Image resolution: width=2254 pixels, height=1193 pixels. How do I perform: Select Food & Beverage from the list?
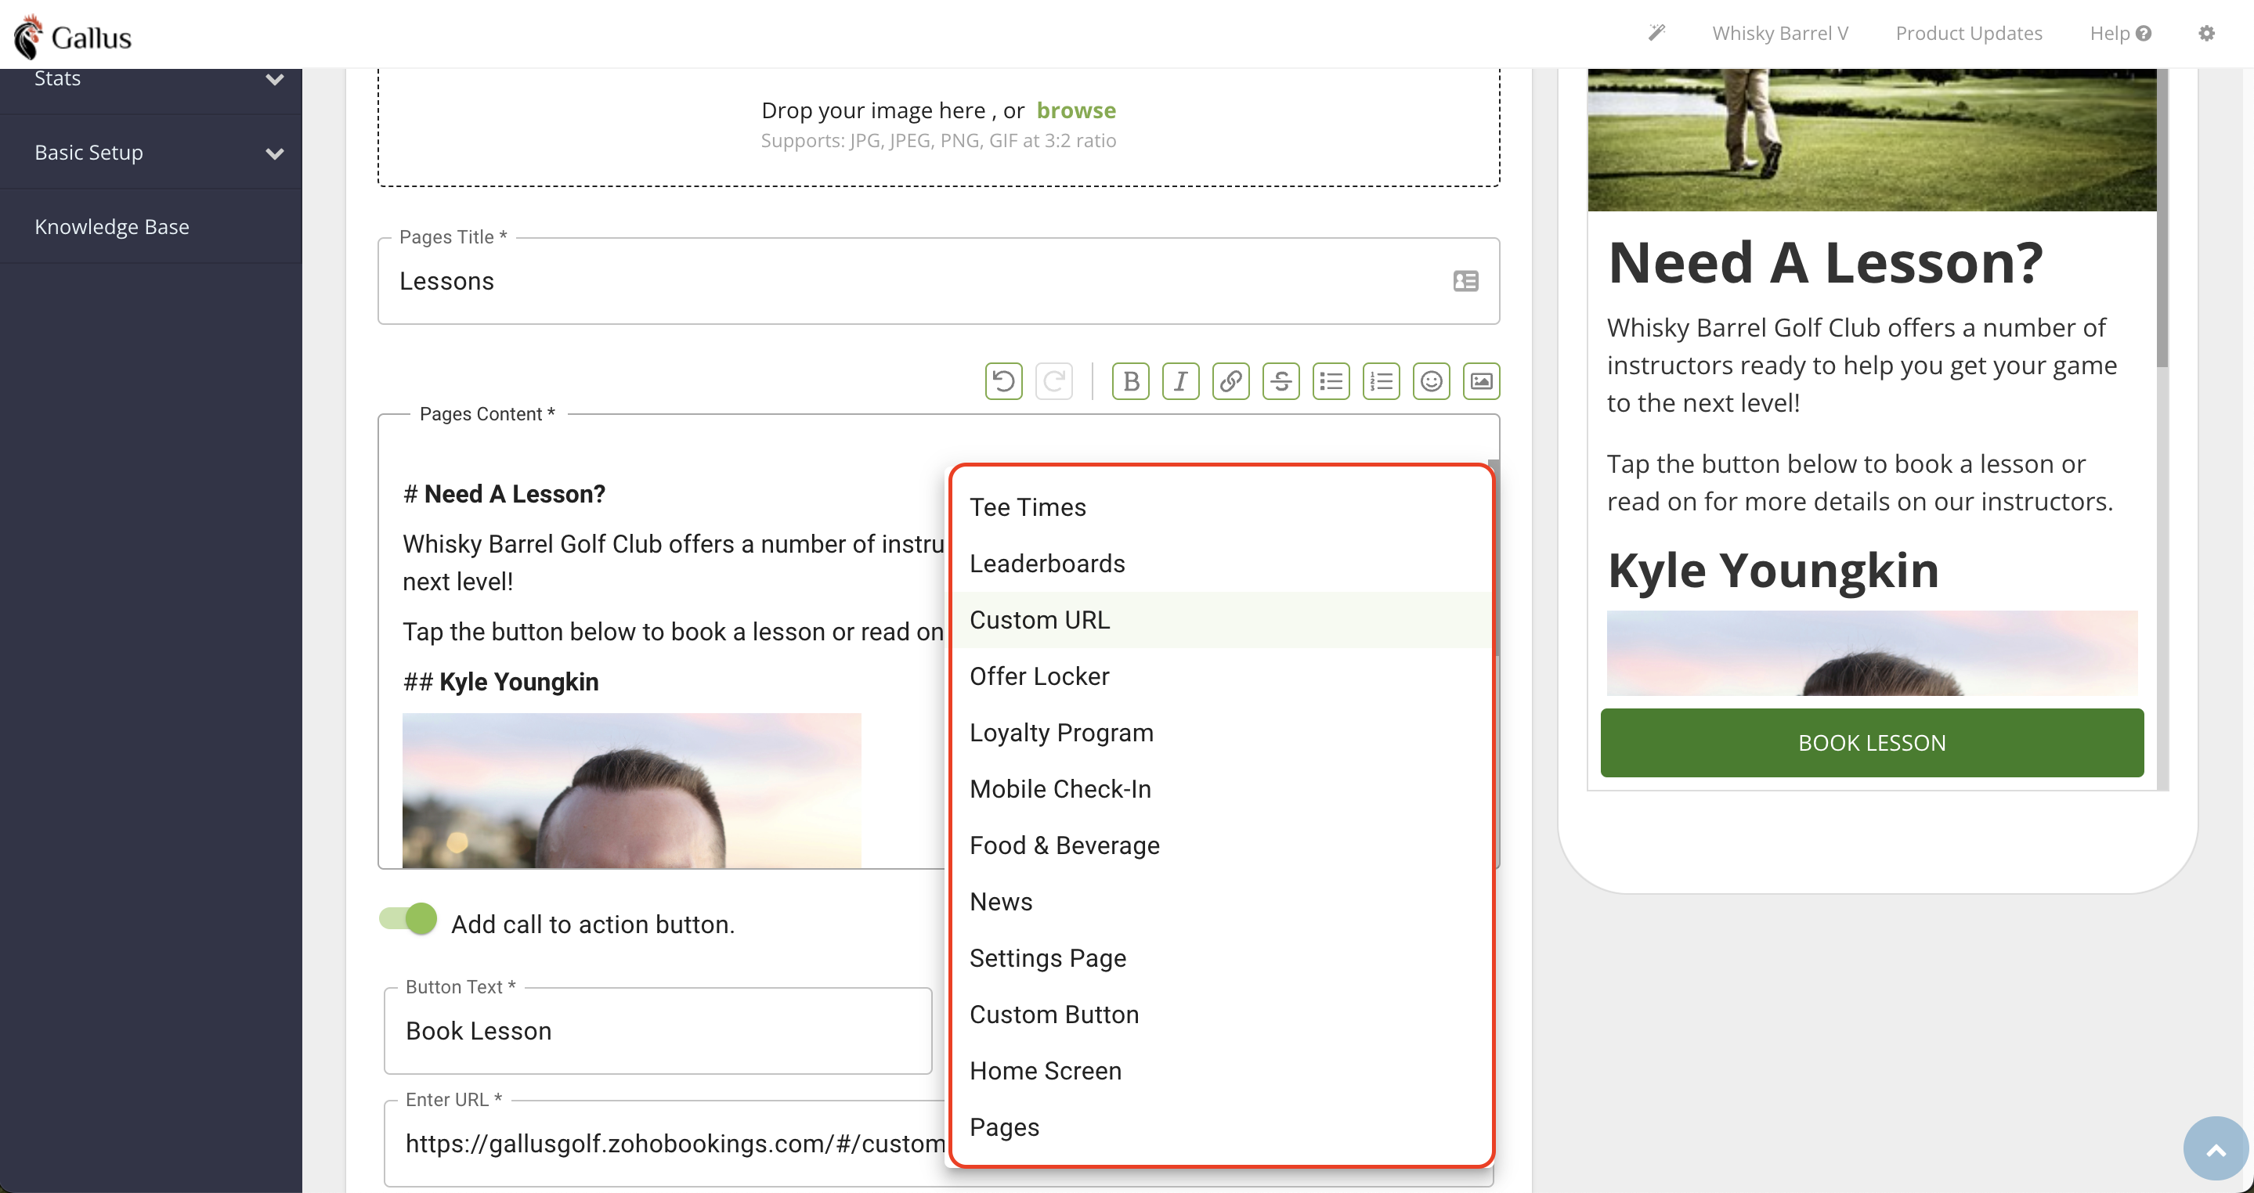1064,845
